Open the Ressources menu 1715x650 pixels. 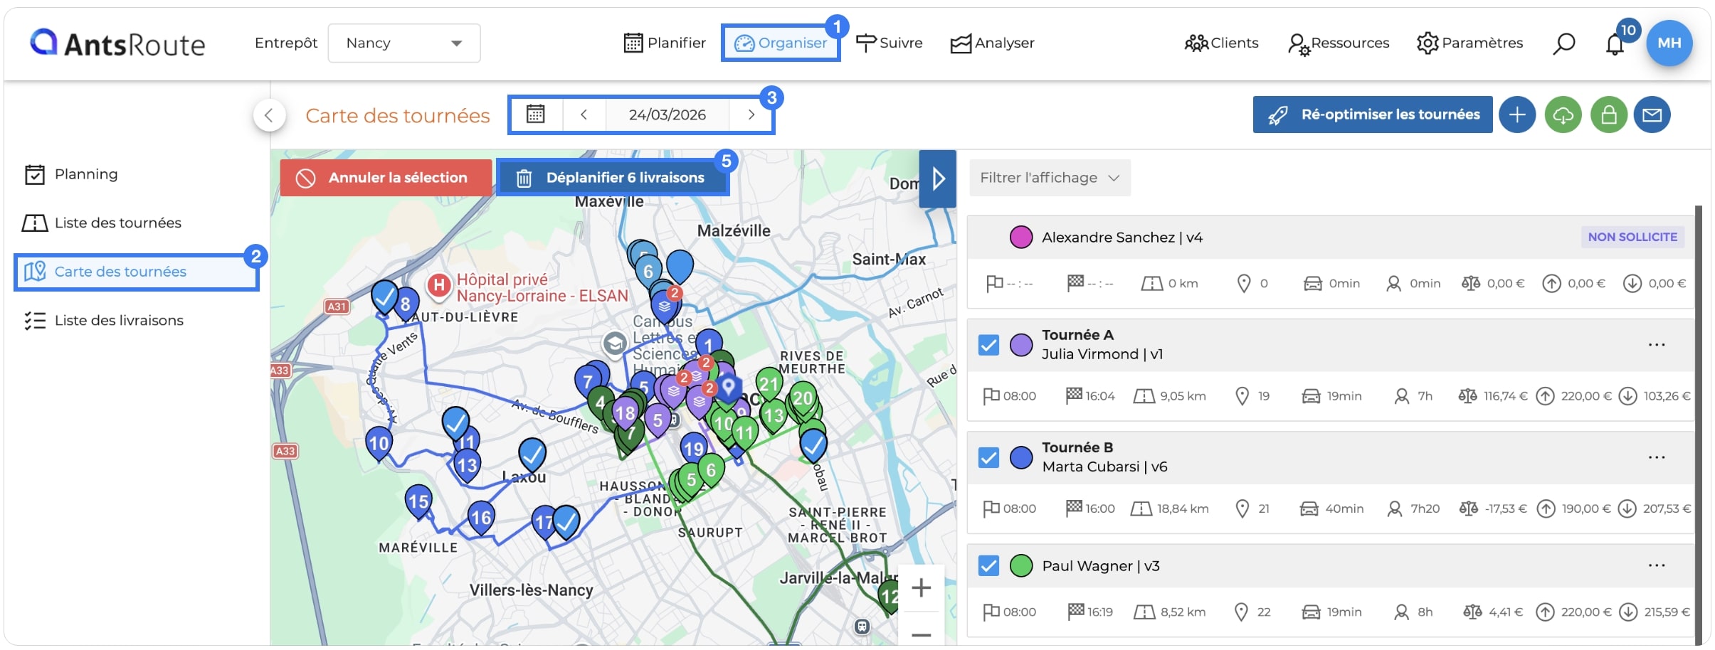click(1339, 43)
